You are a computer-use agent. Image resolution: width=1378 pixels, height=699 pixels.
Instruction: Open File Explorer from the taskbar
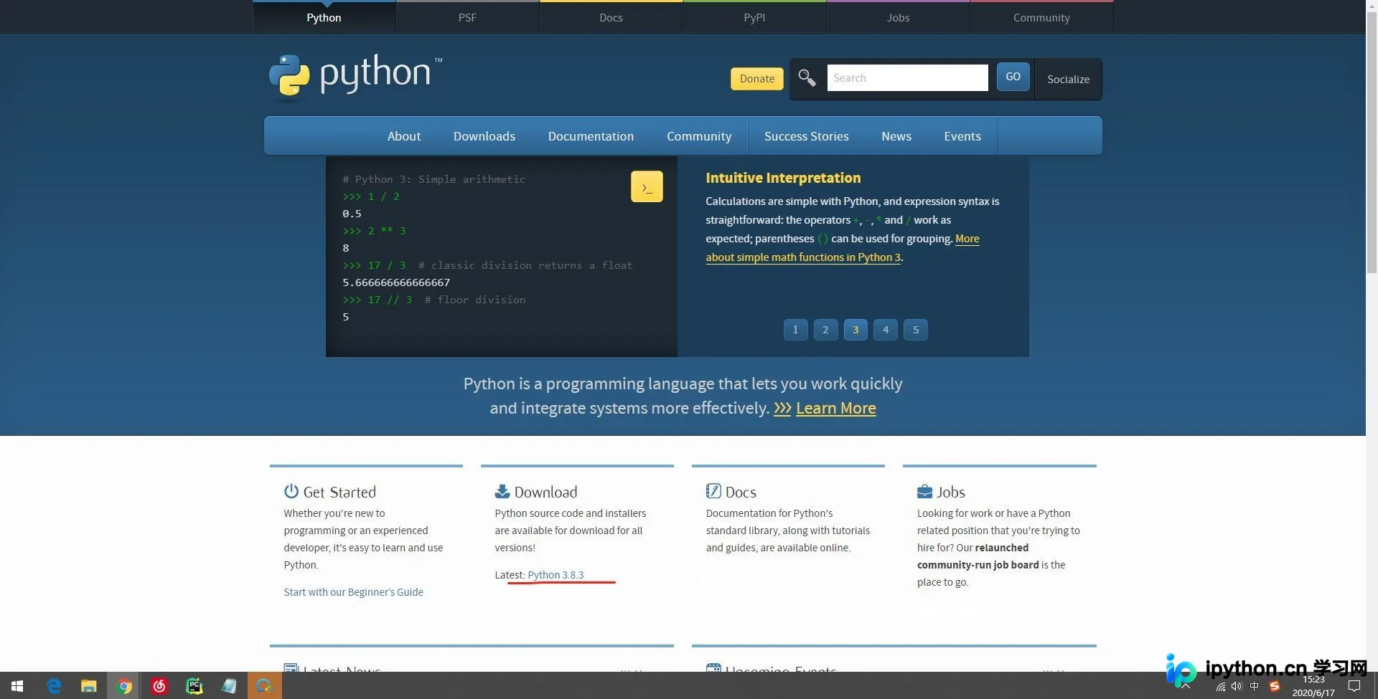[88, 686]
